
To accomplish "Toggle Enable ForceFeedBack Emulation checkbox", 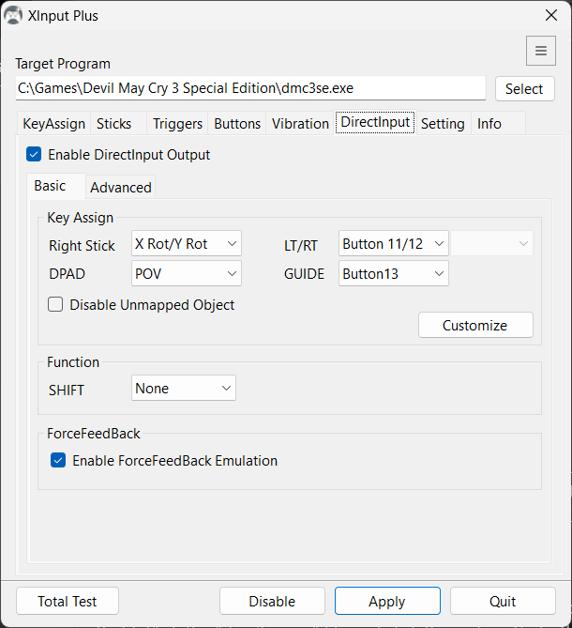I will [x=58, y=460].
